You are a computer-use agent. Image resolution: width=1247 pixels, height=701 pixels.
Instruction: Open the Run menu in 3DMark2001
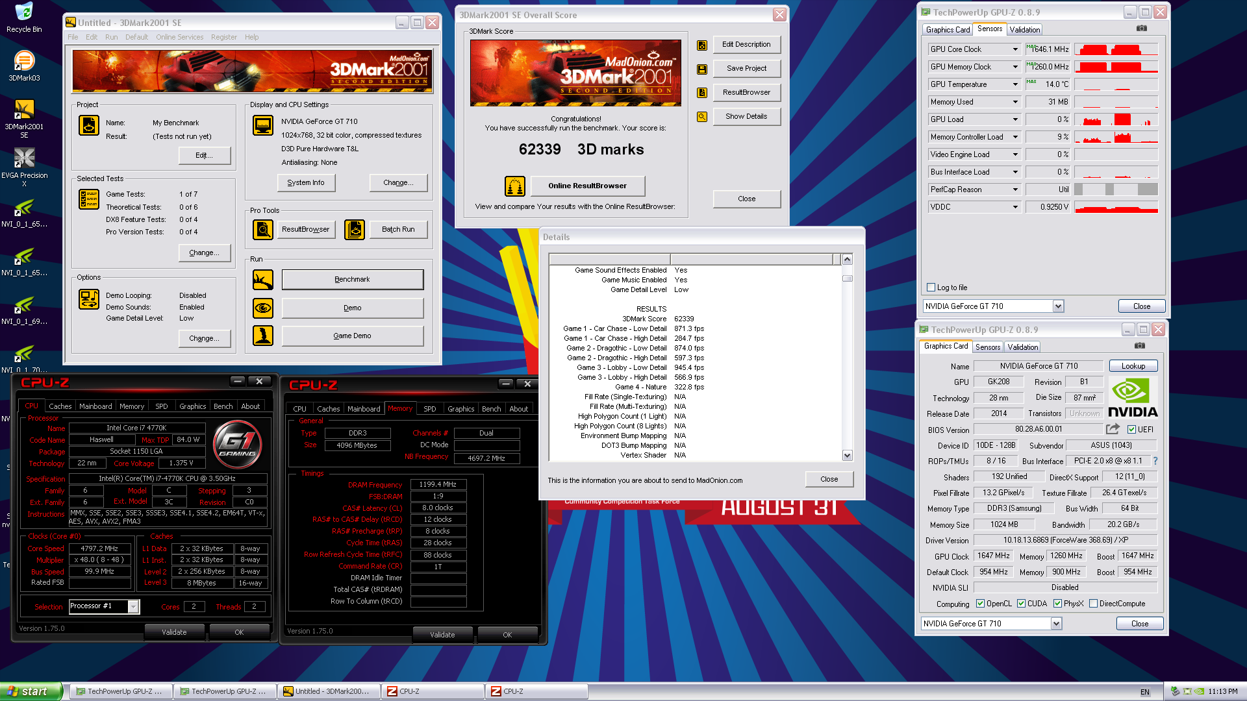pos(112,37)
